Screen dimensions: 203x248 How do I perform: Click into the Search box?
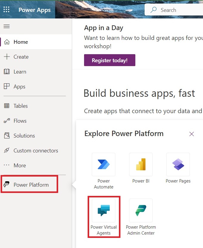(173, 10)
